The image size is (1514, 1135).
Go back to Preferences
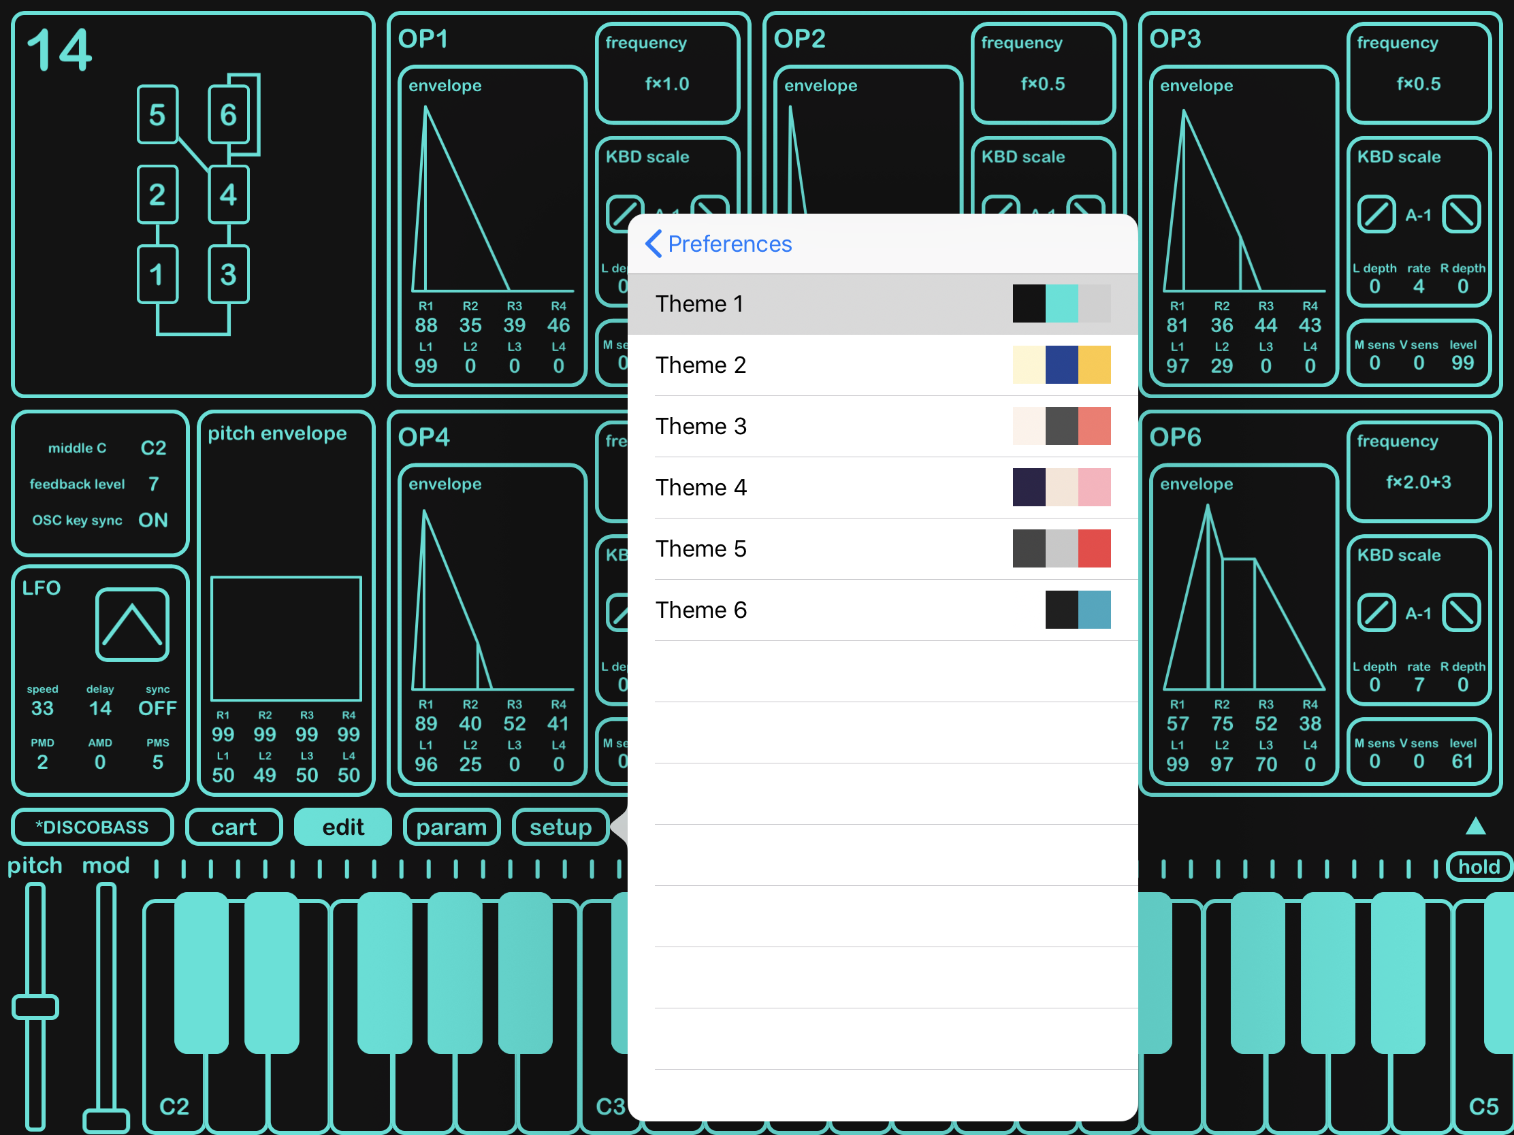[718, 244]
